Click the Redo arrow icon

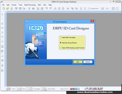click(51, 8)
